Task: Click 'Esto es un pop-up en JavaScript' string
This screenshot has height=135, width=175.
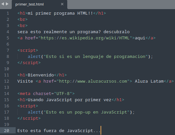Action: click(87, 112)
